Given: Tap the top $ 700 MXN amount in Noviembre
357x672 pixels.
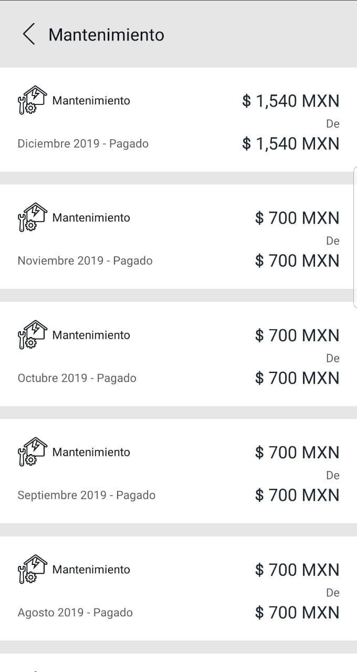Looking at the screenshot, I should [297, 217].
